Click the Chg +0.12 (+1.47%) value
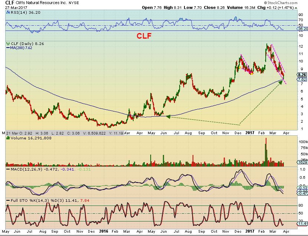 coord(276,8)
